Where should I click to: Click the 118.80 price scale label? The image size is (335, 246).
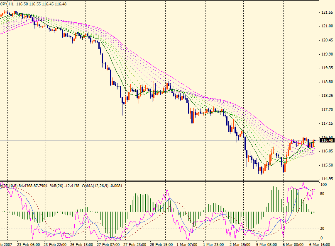[x=328, y=82]
